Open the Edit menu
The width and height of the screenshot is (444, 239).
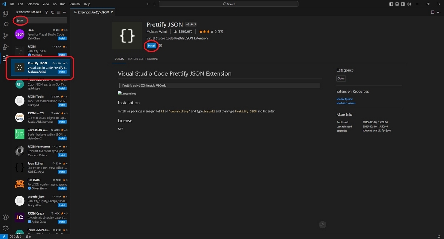pos(21,4)
